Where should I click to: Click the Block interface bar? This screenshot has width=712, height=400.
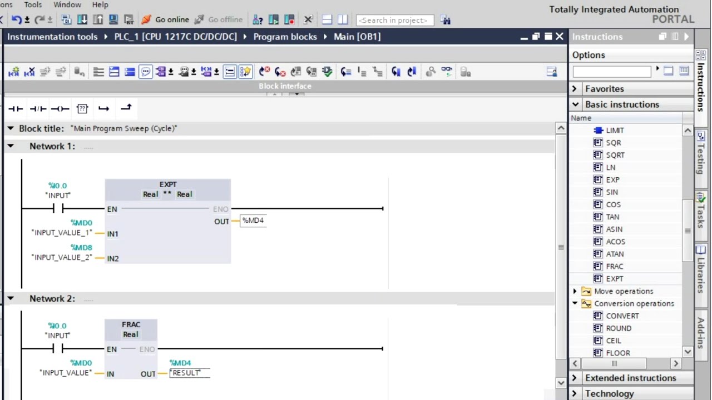285,86
